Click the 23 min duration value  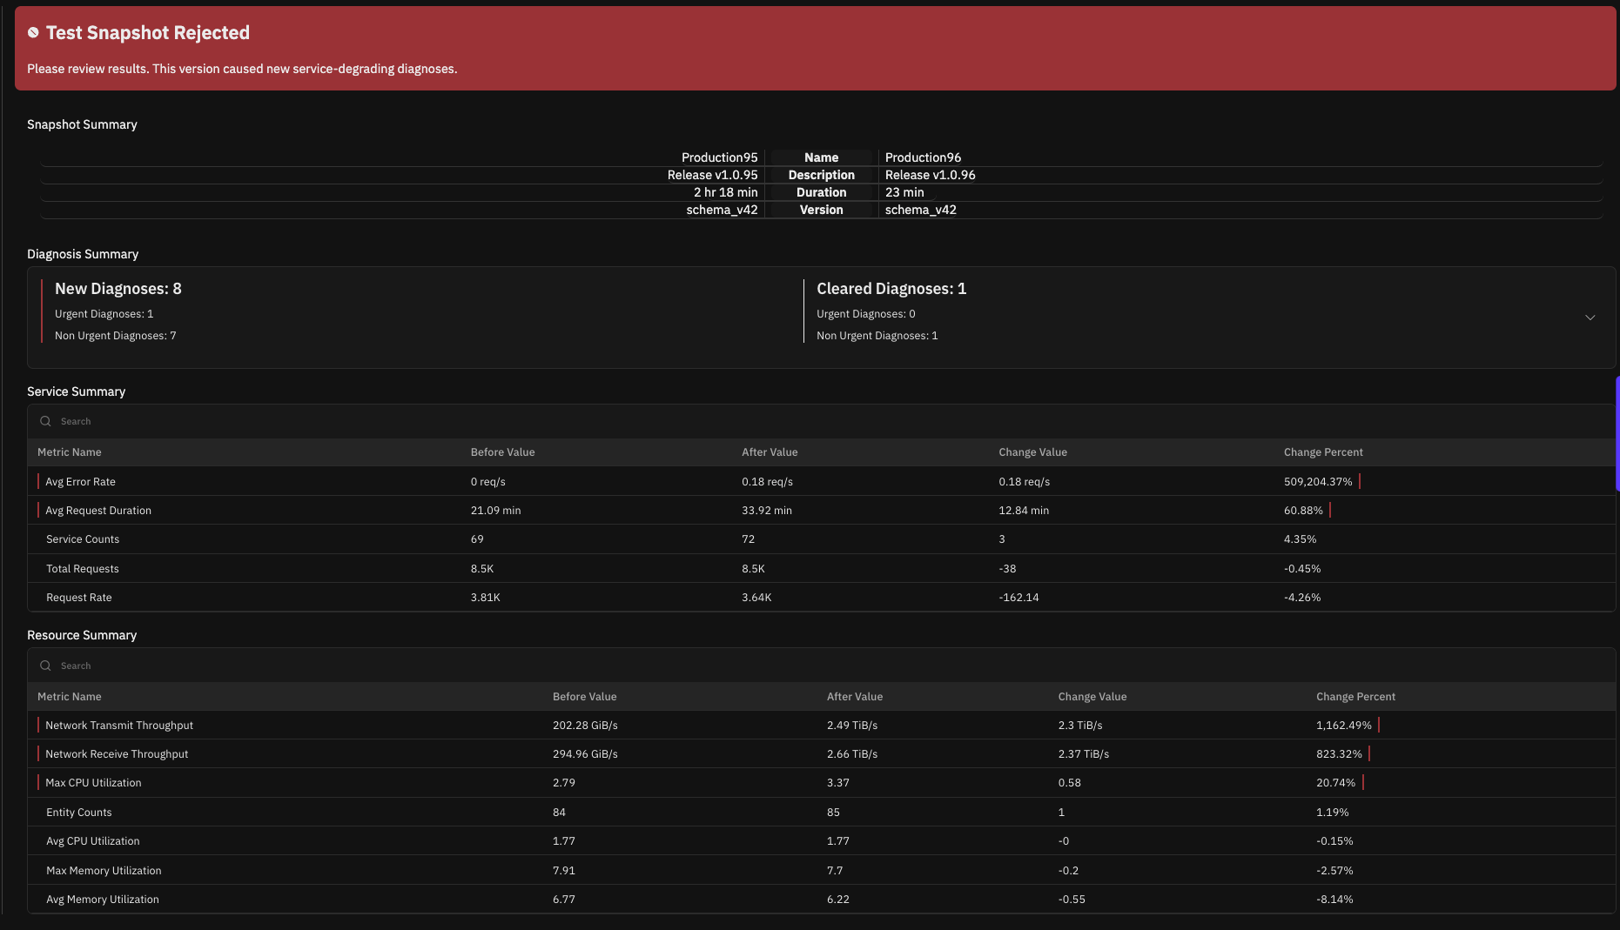904,192
